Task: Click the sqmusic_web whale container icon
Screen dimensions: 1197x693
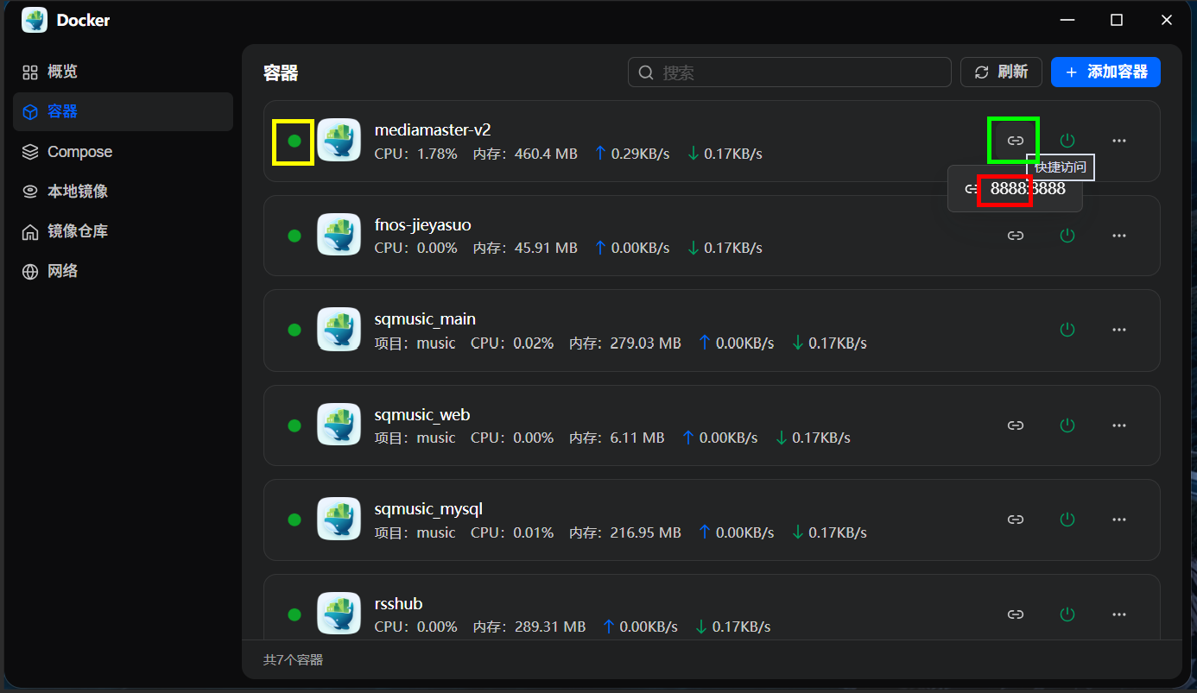Action: (339, 425)
